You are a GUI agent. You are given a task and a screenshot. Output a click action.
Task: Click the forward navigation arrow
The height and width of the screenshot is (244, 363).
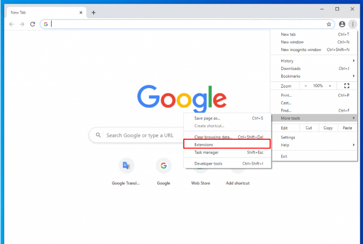point(22,24)
